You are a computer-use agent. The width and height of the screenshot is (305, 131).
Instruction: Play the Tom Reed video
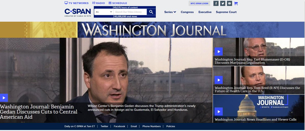[219, 80]
